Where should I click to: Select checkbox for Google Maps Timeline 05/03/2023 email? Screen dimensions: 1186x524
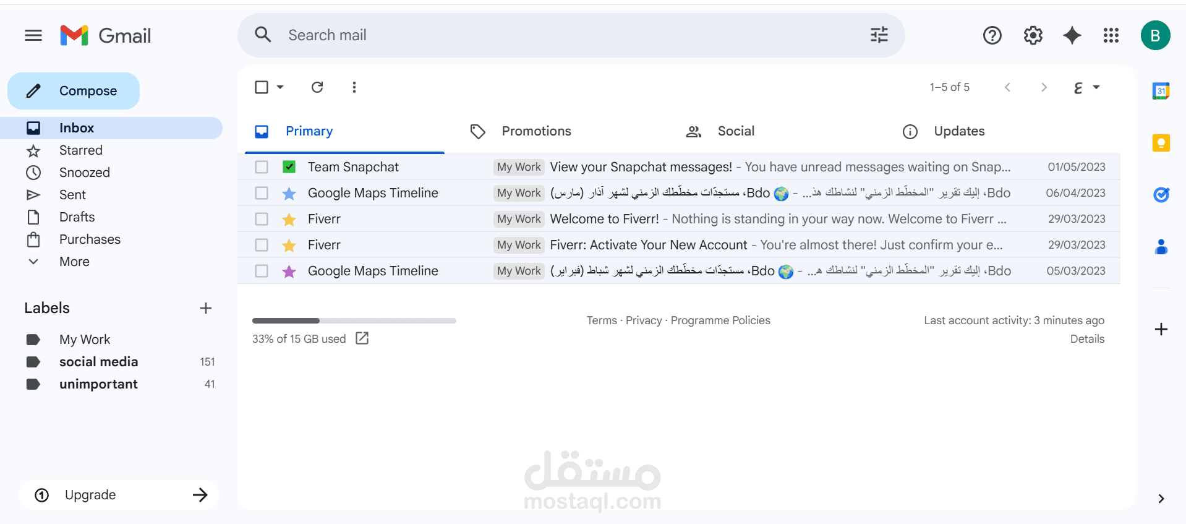coord(262,271)
